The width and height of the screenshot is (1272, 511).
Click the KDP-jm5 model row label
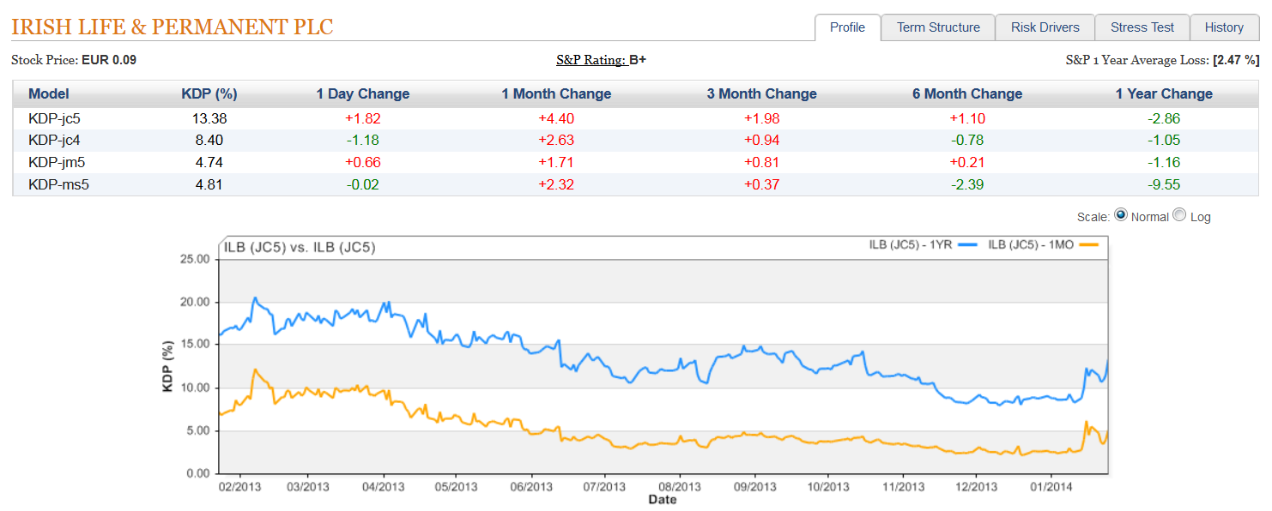tap(55, 163)
